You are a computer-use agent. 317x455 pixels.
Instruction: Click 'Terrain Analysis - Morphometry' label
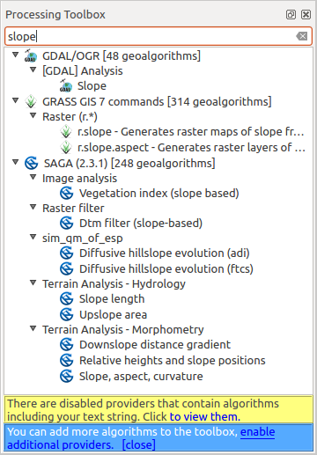tap(123, 330)
